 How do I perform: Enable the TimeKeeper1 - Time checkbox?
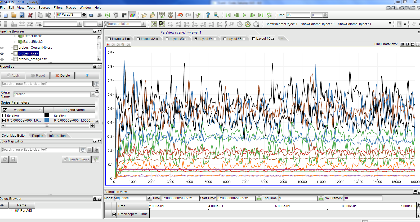coord(114,214)
